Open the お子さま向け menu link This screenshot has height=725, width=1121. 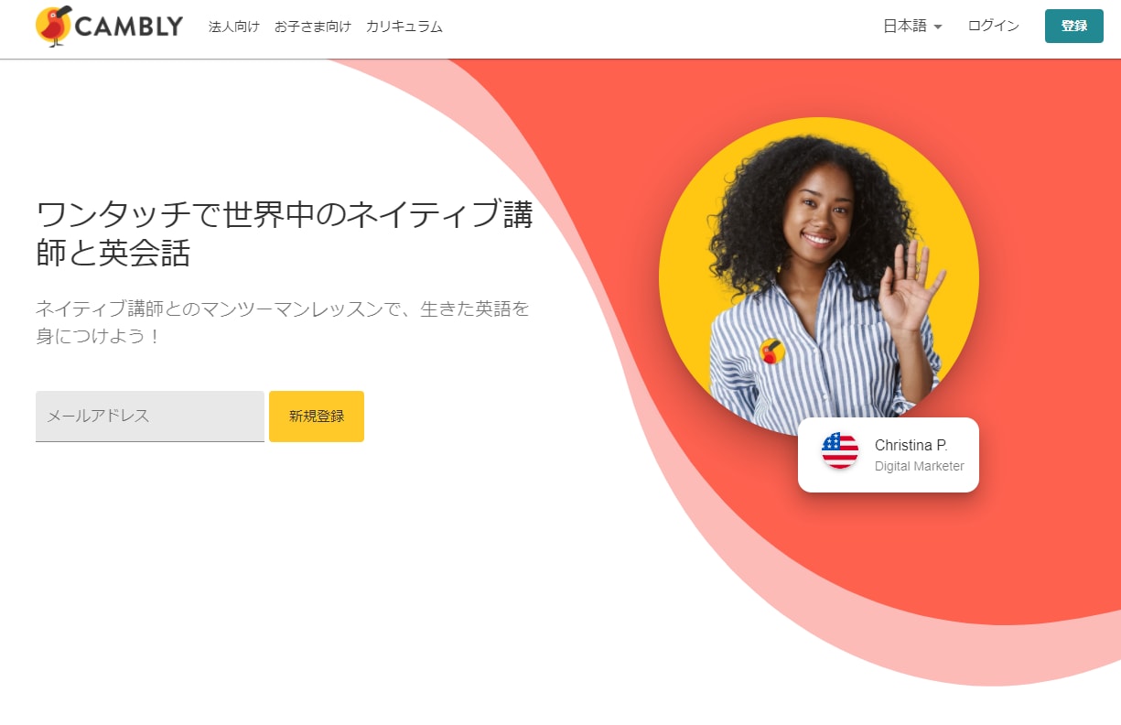313,27
